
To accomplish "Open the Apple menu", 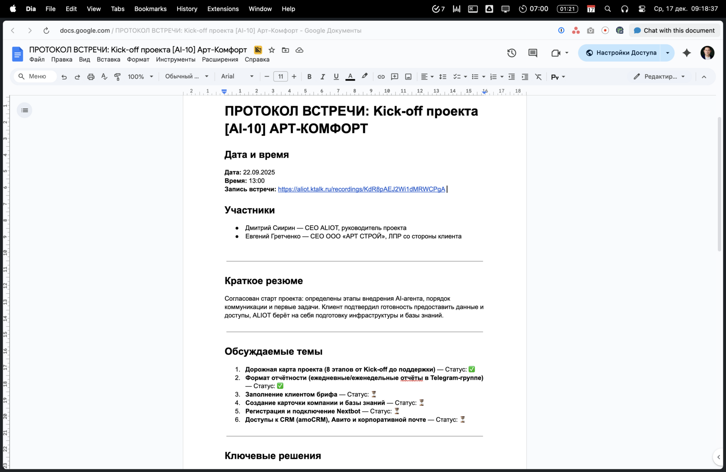I will 13,9.
